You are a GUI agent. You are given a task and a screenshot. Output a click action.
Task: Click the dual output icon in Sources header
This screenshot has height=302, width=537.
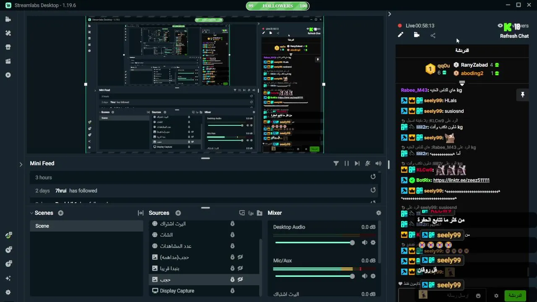click(242, 213)
